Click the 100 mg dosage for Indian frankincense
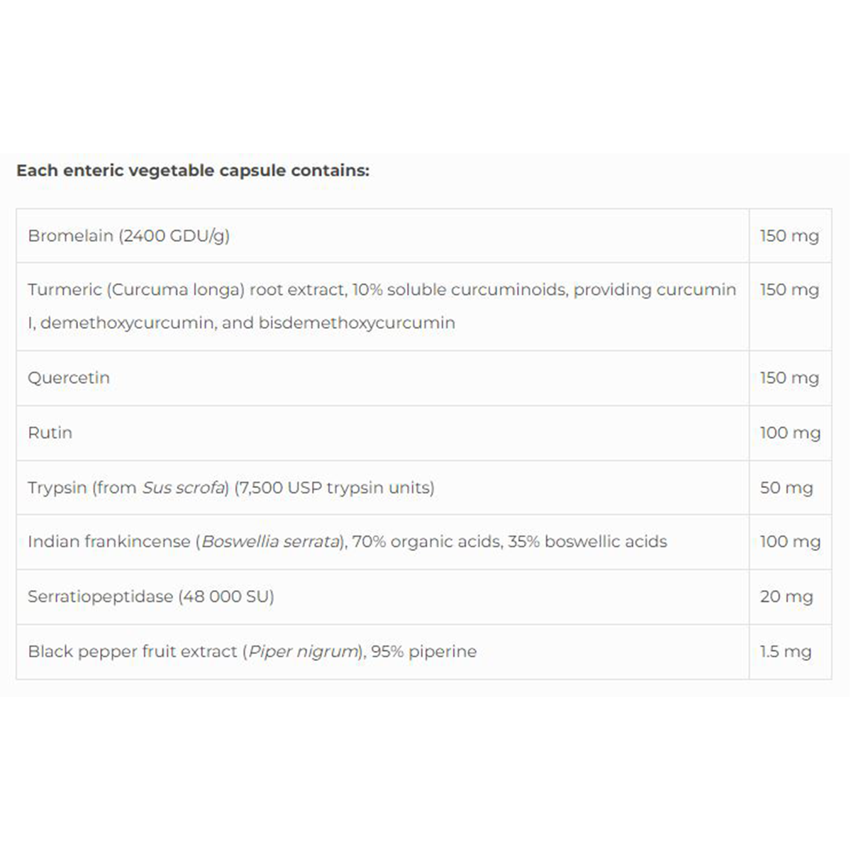This screenshot has height=851, width=851. point(789,542)
